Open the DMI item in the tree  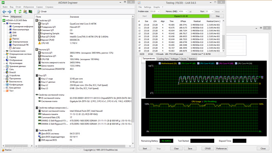point(14,32)
